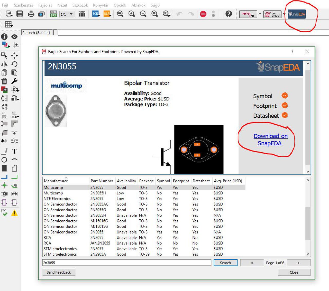Select the AB Label tool
The width and height of the screenshot is (329, 291).
coord(14,185)
